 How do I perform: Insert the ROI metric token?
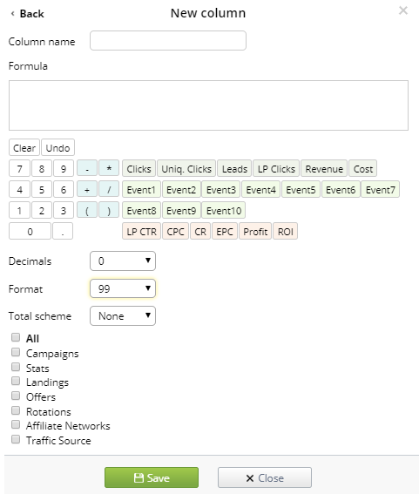click(286, 231)
